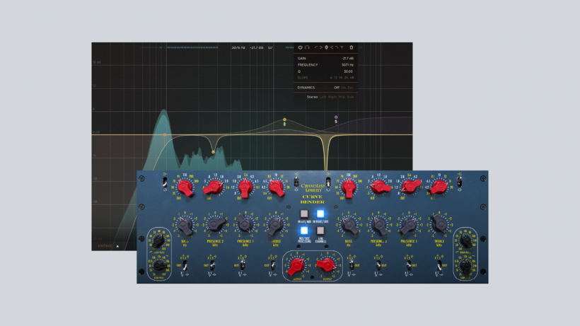This screenshot has width=580, height=326.
Task: Click right channel red Presence 1 frequency knob
Action: tap(410, 187)
